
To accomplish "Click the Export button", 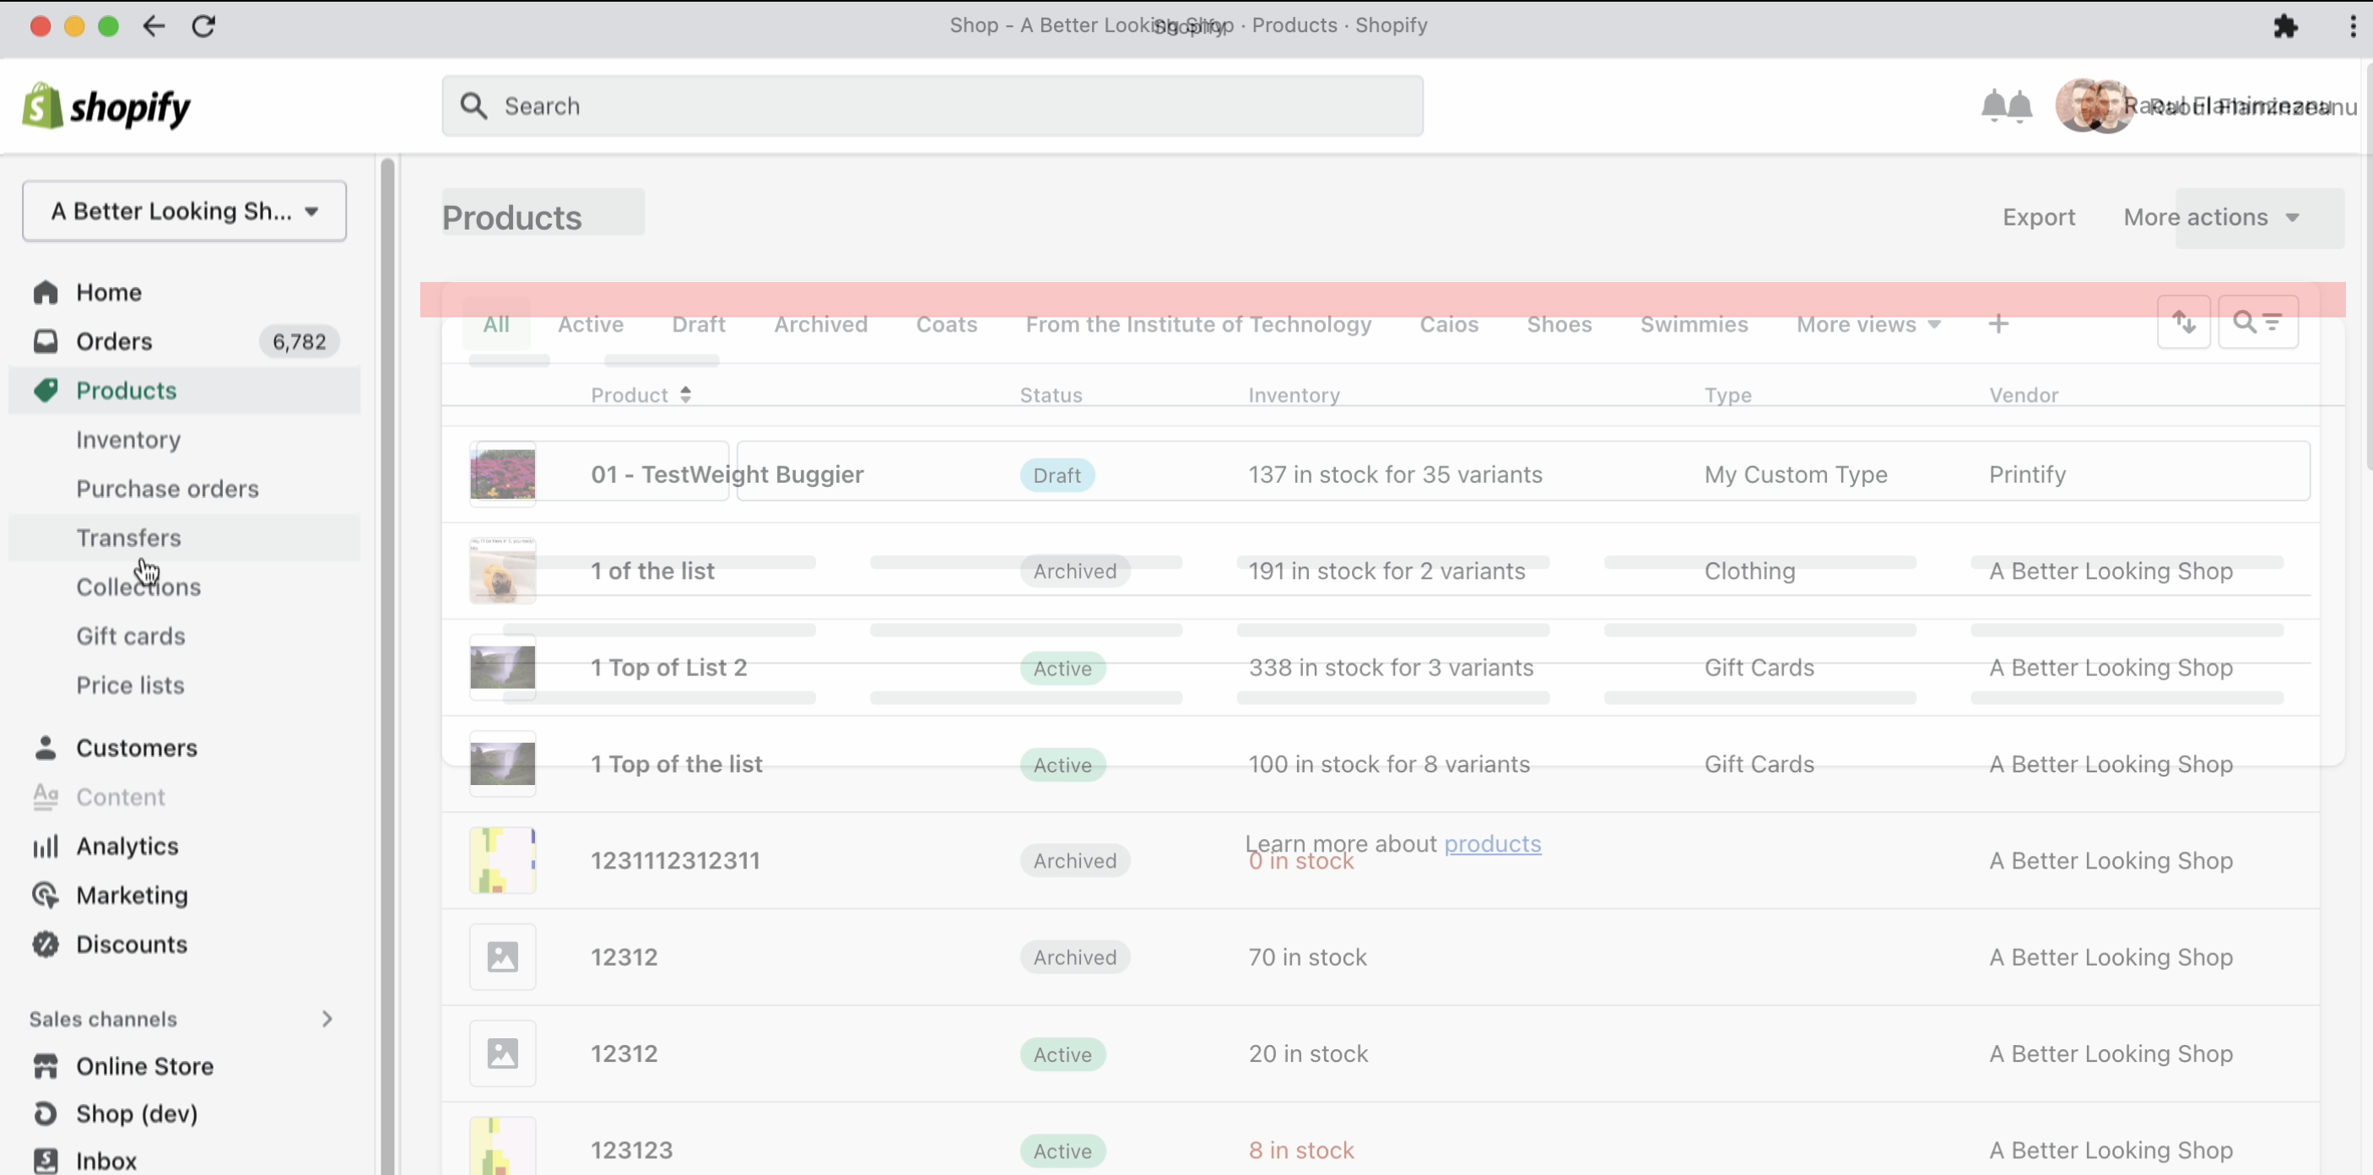I will pyautogui.click(x=2038, y=218).
